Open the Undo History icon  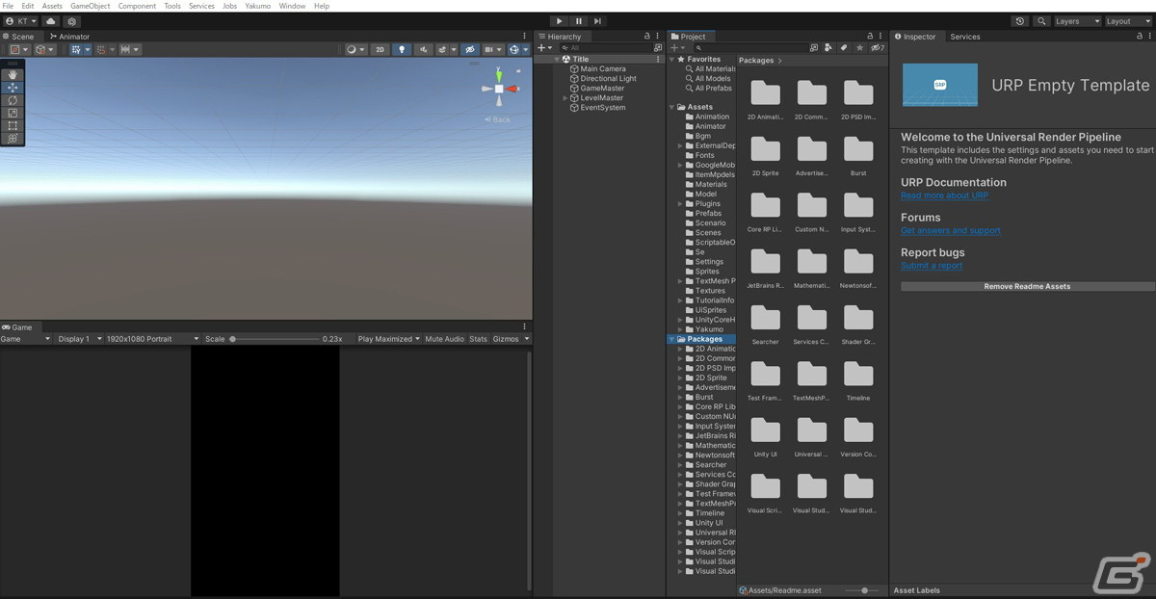point(1020,21)
